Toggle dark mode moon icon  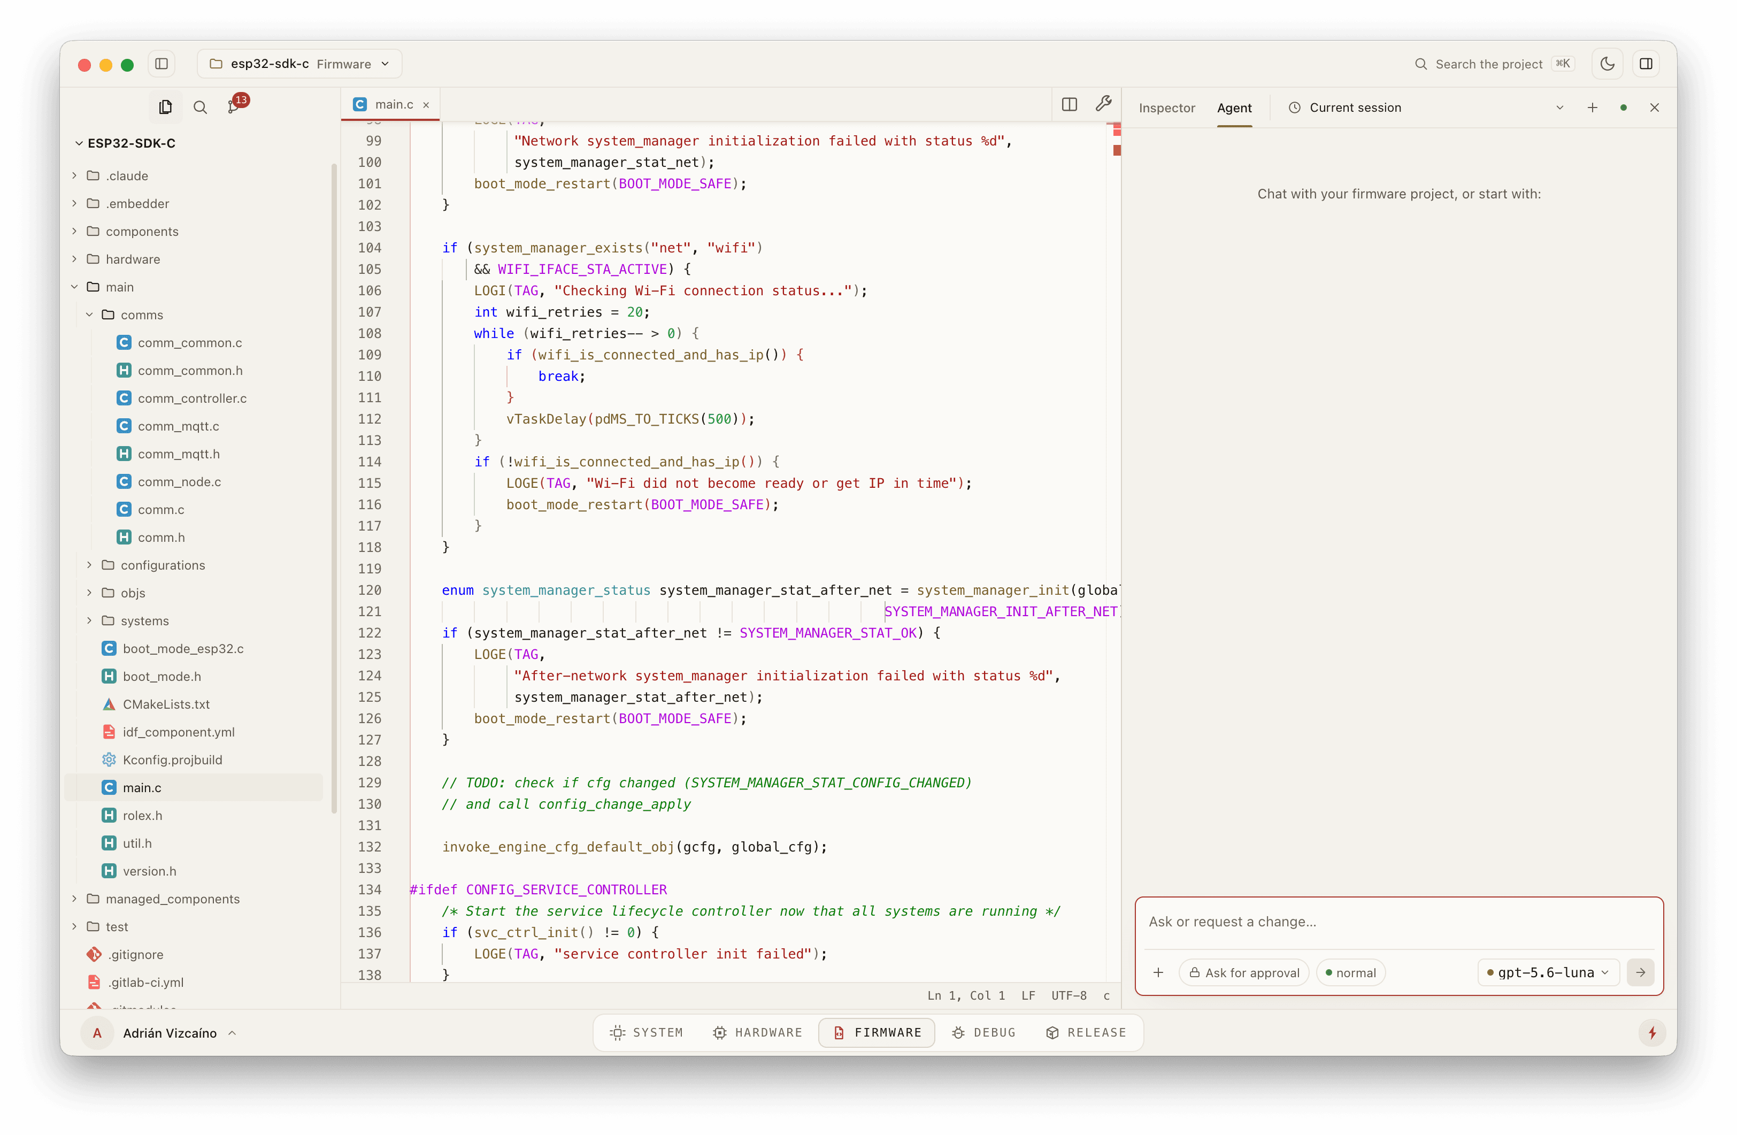[x=1607, y=64]
